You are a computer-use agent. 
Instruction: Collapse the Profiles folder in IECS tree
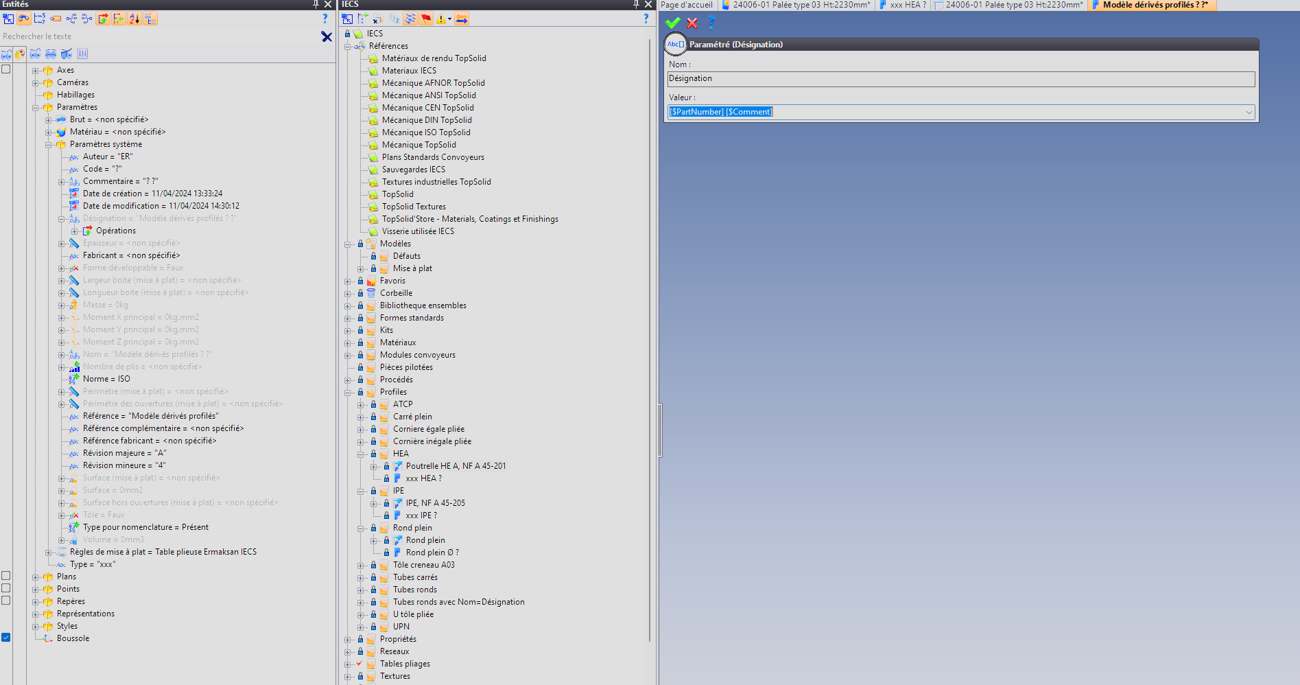pyautogui.click(x=347, y=393)
